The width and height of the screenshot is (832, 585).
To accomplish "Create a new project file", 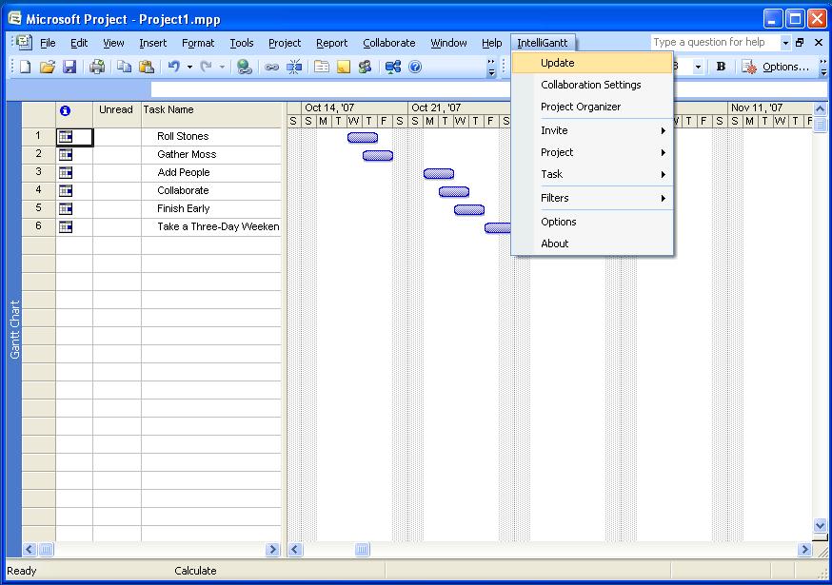I will pos(25,67).
